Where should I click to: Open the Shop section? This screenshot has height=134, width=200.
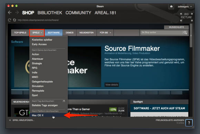click(28, 13)
